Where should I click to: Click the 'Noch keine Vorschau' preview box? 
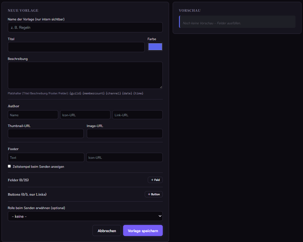[237, 22]
